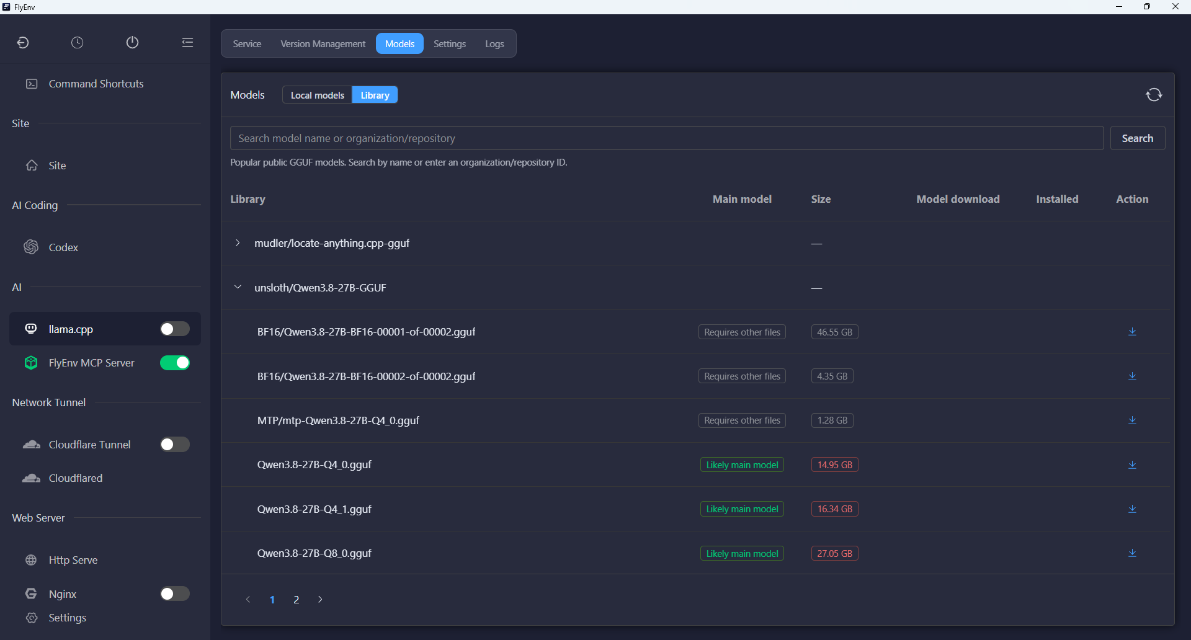1191x640 pixels.
Task: Disable the FlyEnv MCP Server toggle
Action: (x=175, y=363)
